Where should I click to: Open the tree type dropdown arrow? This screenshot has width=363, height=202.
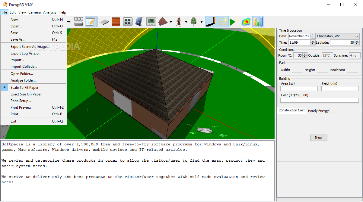pyautogui.click(x=201, y=22)
